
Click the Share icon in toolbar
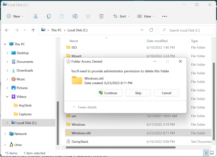88,16
